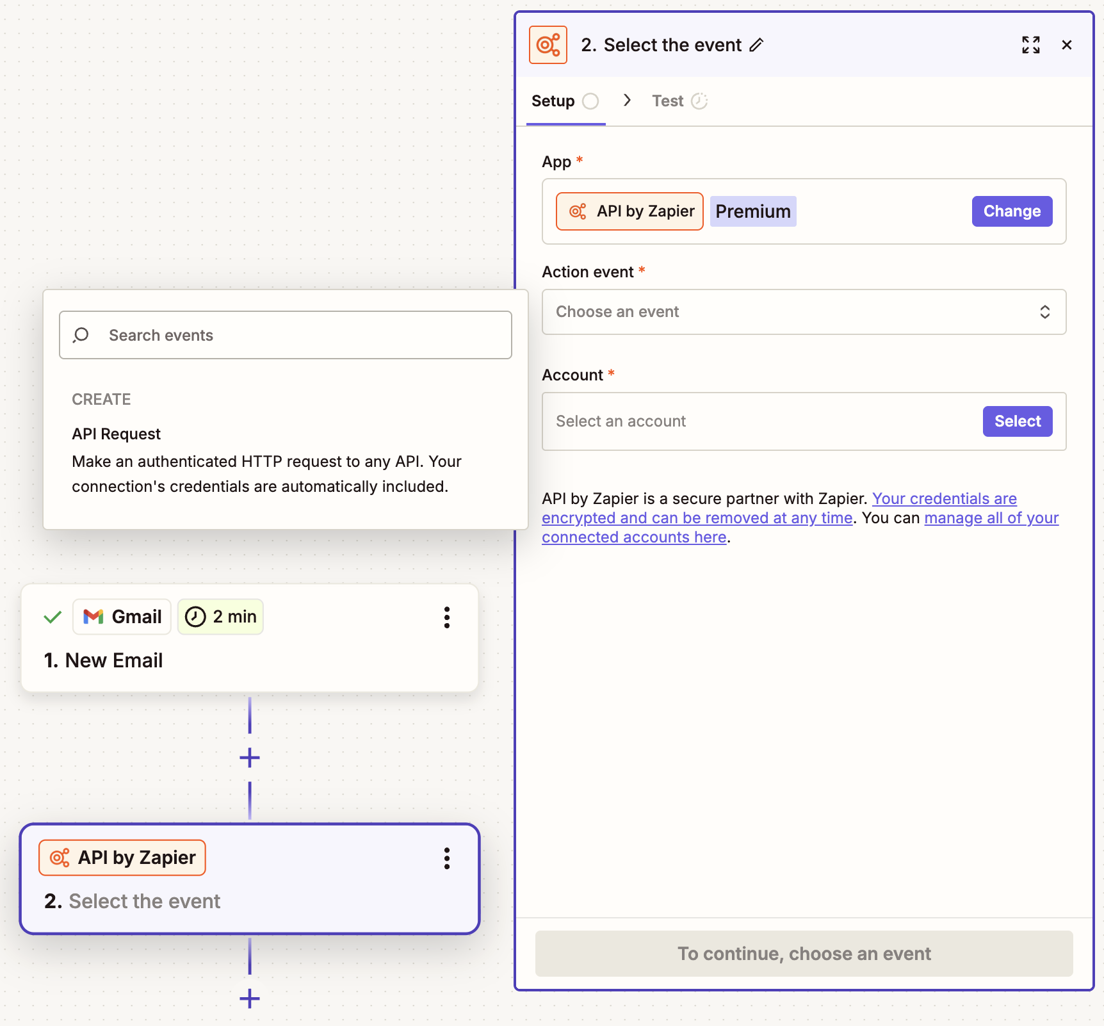Click the Setup status circle indicator
Viewport: 1104px width, 1026px height.
[x=590, y=101]
